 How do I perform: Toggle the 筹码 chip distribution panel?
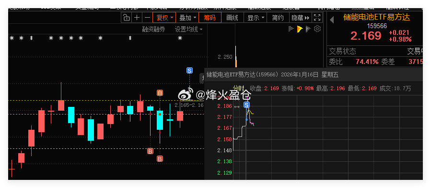[210, 18]
